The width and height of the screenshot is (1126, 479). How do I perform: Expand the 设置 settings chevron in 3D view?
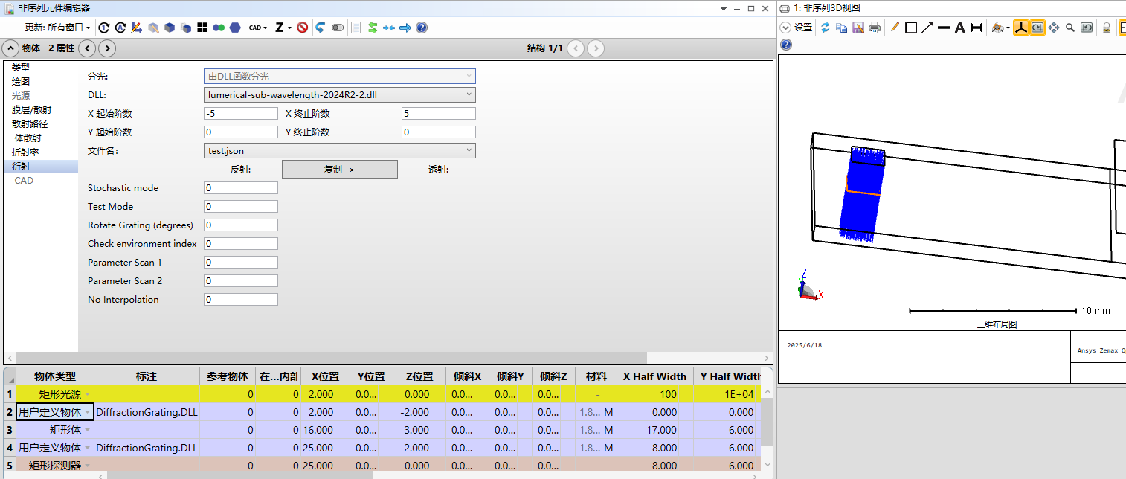(x=786, y=28)
